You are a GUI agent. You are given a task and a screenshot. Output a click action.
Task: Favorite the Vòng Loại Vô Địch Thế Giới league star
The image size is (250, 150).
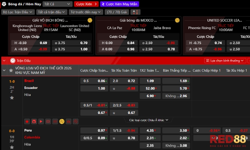(x=11, y=70)
